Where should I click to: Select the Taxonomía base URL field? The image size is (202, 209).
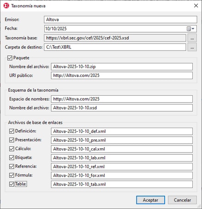(x=115, y=38)
